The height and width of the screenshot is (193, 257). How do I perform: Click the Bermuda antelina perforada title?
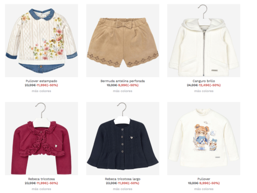(122, 81)
